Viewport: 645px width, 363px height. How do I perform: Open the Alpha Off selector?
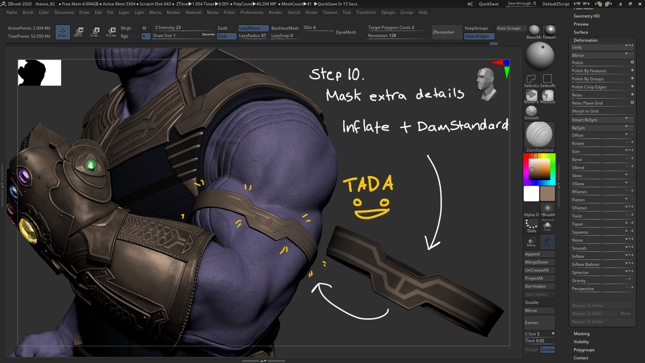[x=531, y=210]
